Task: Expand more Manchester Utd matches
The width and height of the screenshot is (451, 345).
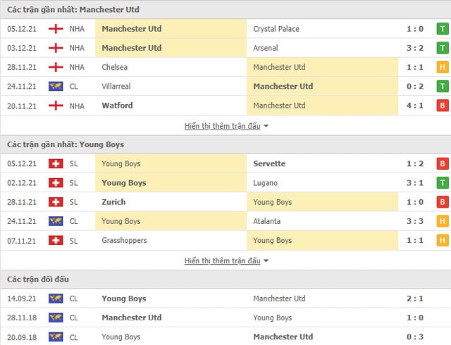Action: point(222,126)
